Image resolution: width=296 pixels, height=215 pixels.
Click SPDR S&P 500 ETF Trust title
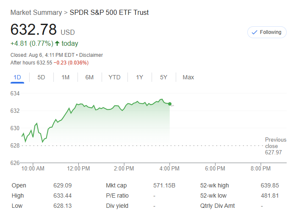pyautogui.click(x=109, y=12)
